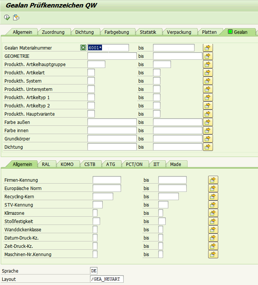
Task: Open multiple selection for Grundkörper
Action: pos(208,139)
